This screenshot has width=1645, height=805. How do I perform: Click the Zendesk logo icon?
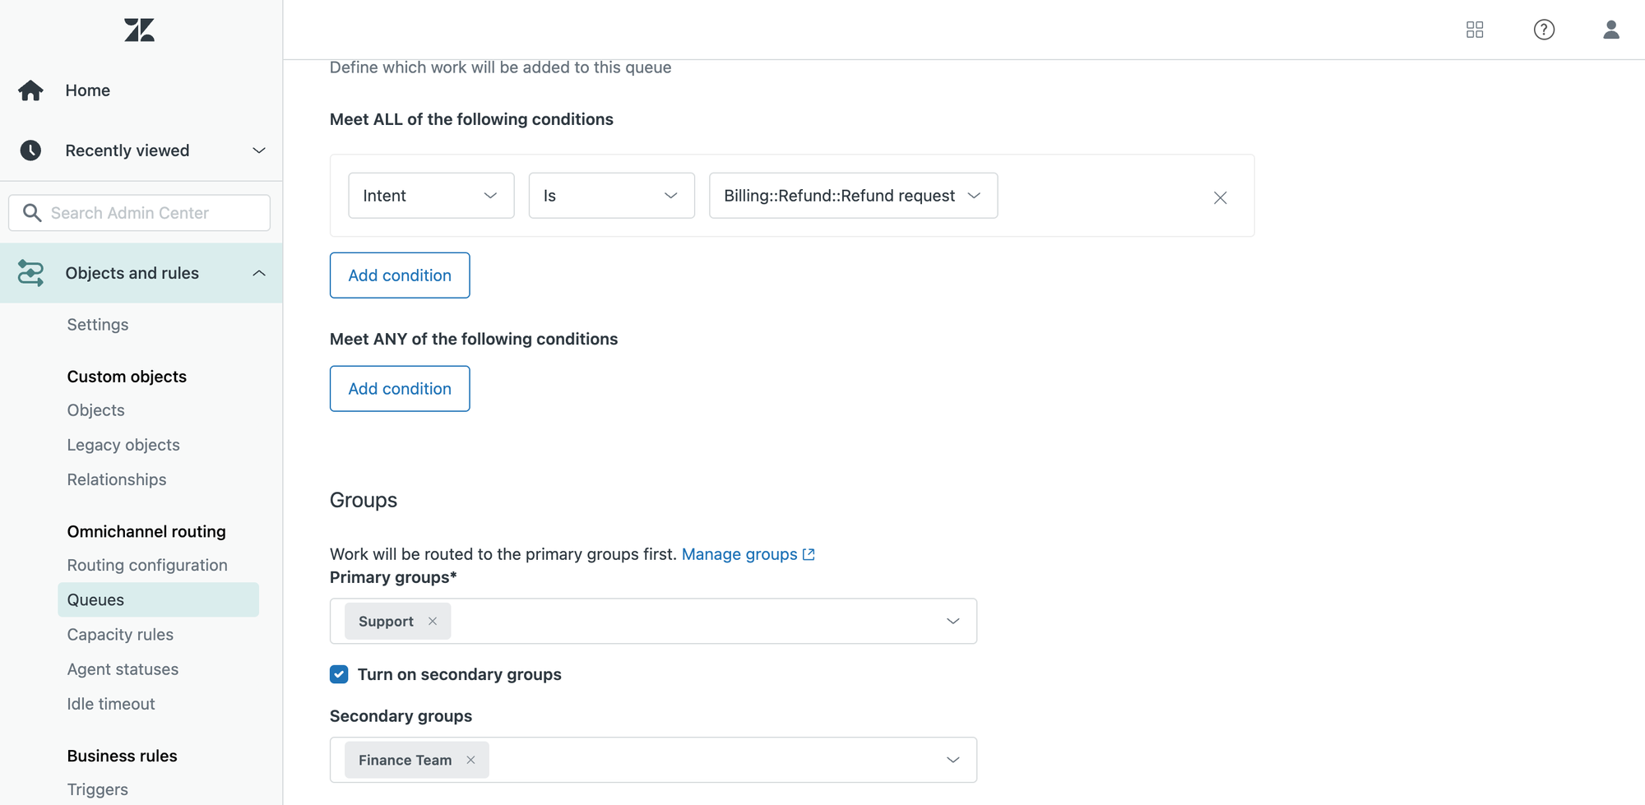click(x=140, y=30)
